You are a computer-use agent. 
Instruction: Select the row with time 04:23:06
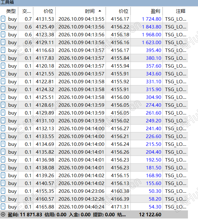coord(94,191)
